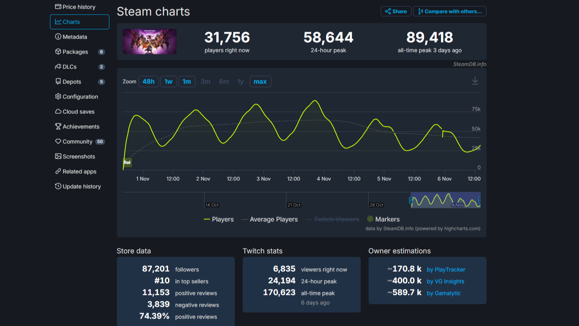The width and height of the screenshot is (579, 326).
Task: Select the Charts sidebar tab
Action: pyautogui.click(x=79, y=22)
